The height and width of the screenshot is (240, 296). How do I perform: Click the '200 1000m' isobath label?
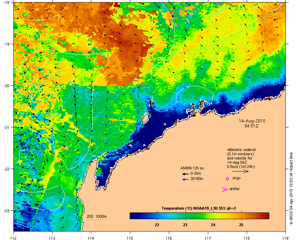[x=97, y=216]
